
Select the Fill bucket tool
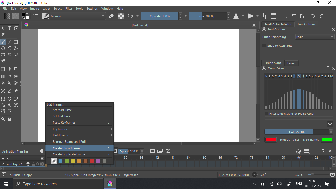(x=9, y=83)
